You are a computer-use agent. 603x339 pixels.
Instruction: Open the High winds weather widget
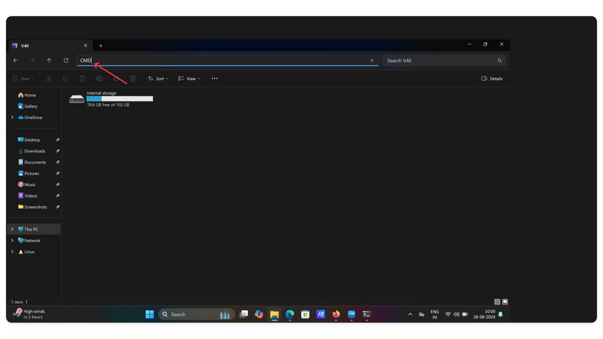pos(29,314)
